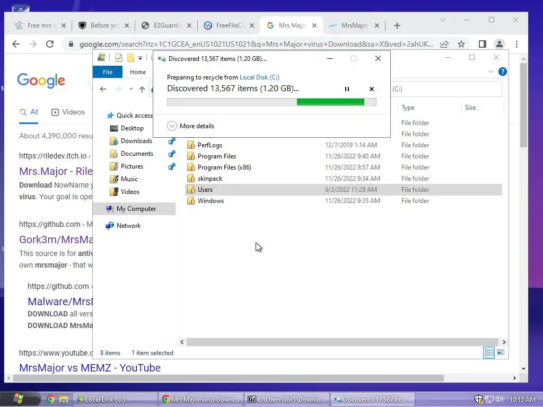Bookmark this page with star icon

461,44
